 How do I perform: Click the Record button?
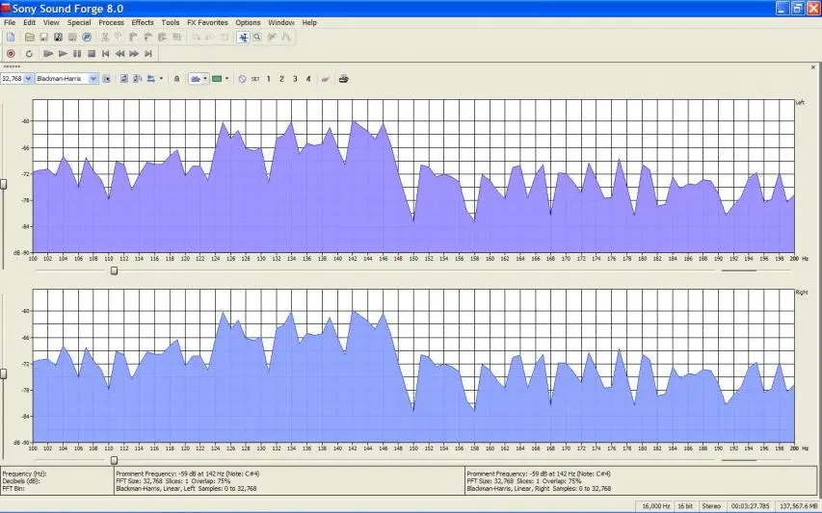click(11, 53)
